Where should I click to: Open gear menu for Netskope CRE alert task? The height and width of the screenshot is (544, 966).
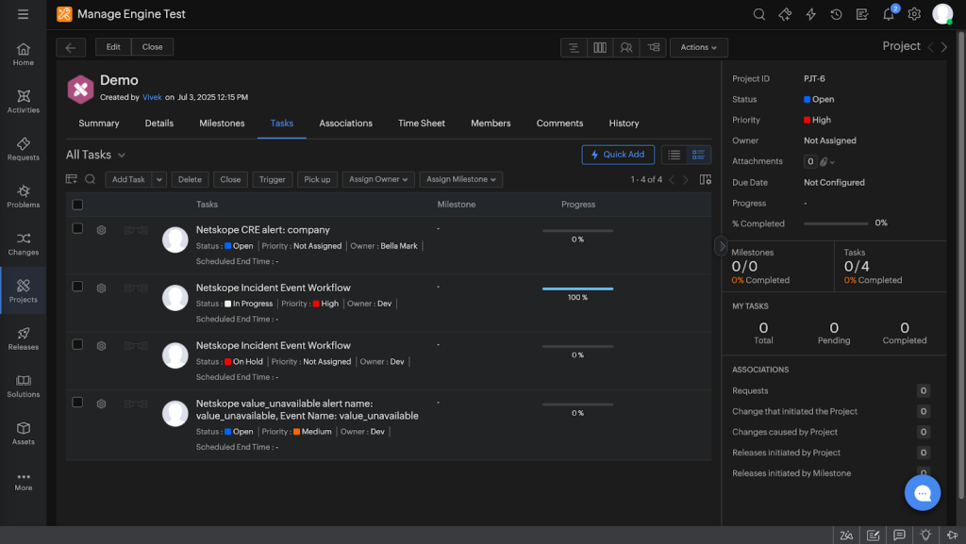point(101,230)
